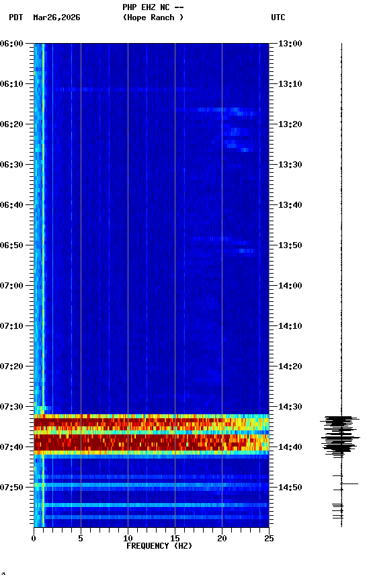Click the 06:50 PDT time label
Screen dimensions: 371x581
pyautogui.click(x=11, y=245)
